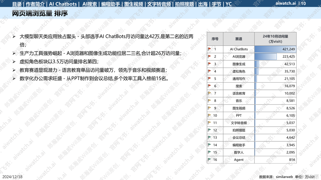Click the yellow flag in row 9

click(x=209, y=108)
